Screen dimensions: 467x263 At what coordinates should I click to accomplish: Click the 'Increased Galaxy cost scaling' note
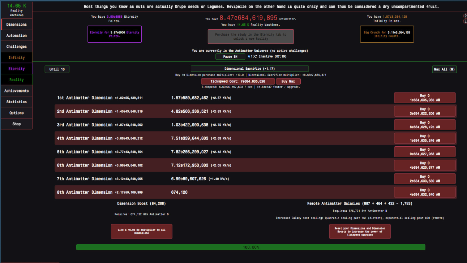pyautogui.click(x=360, y=218)
